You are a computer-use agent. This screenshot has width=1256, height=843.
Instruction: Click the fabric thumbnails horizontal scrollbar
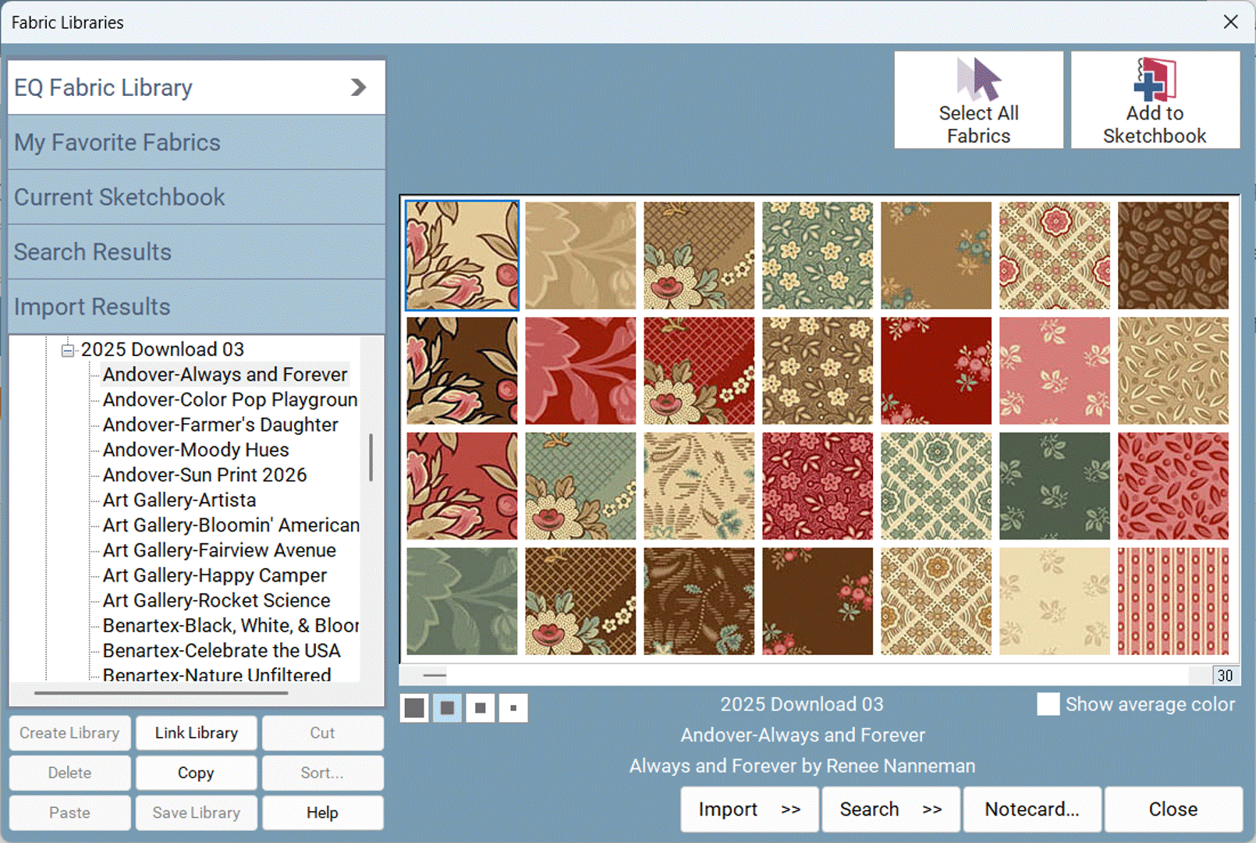[x=804, y=675]
